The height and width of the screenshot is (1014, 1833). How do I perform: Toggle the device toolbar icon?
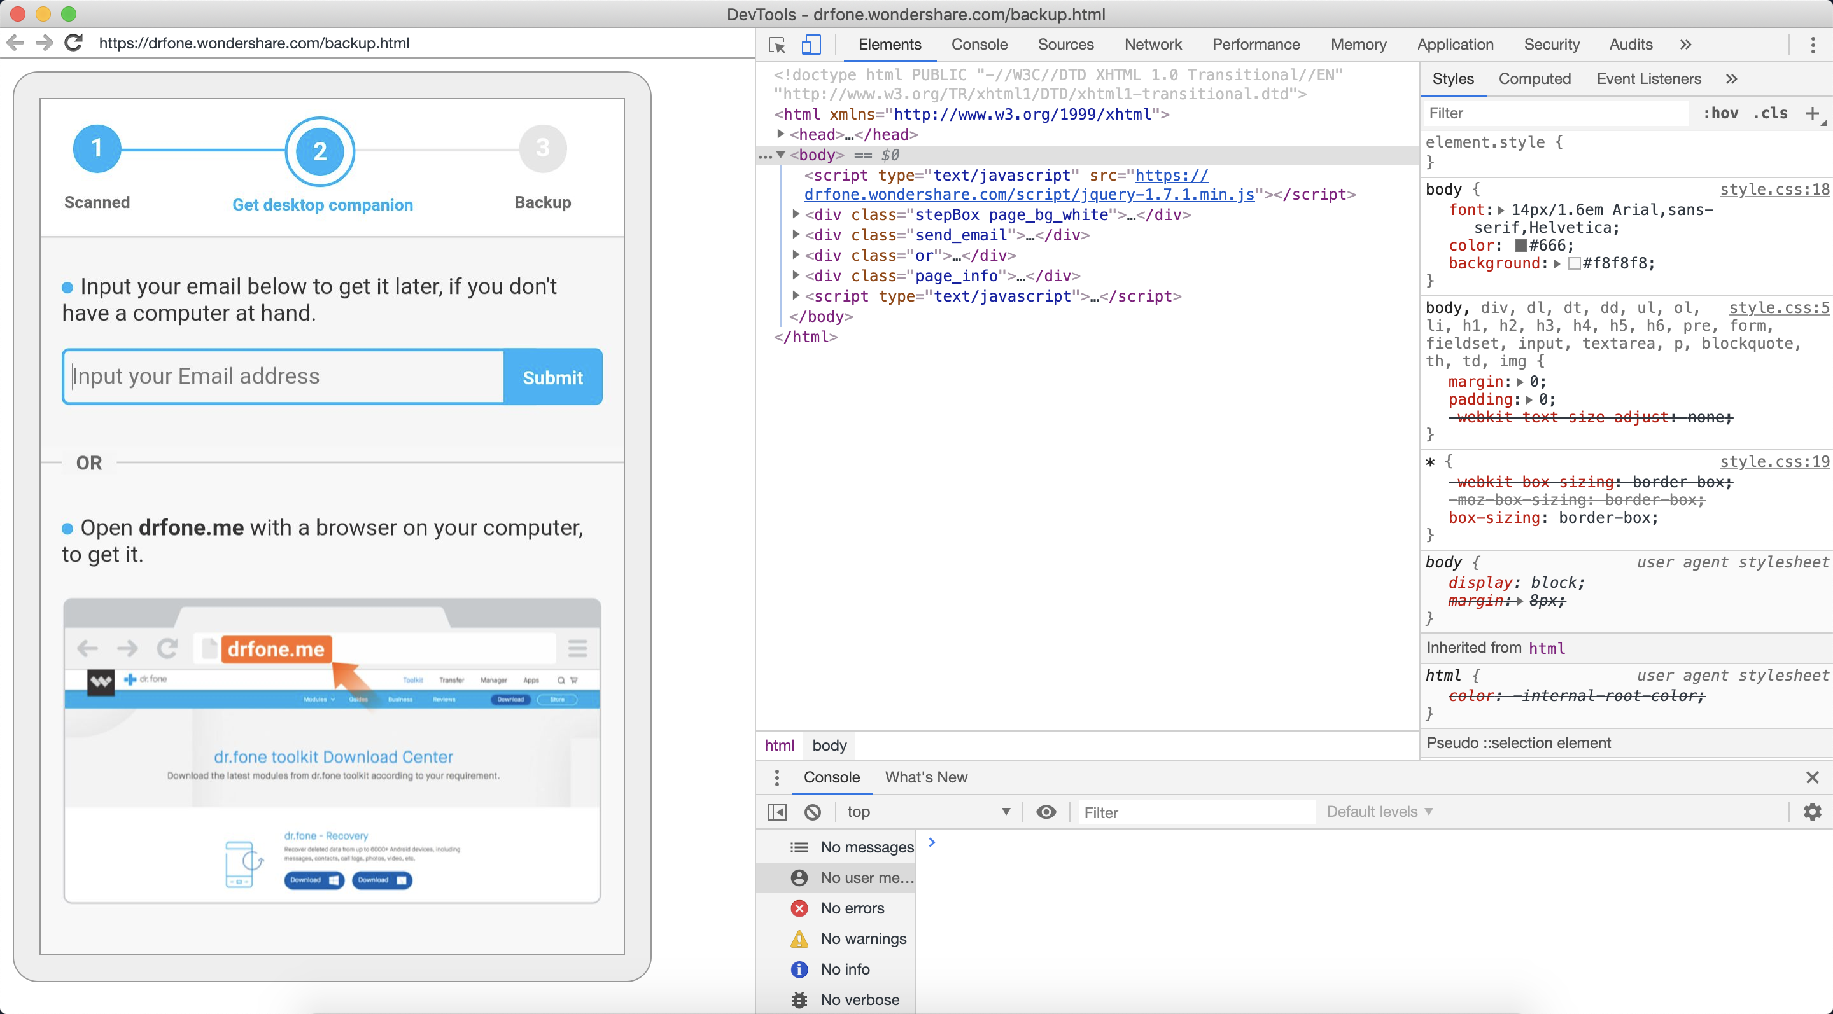(810, 45)
